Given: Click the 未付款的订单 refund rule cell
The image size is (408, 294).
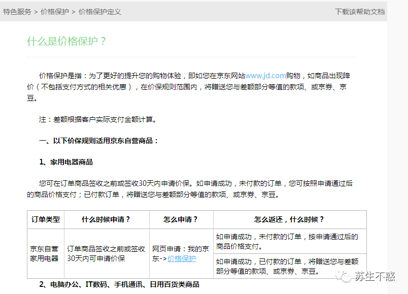Looking at the screenshot, I should point(290,241).
